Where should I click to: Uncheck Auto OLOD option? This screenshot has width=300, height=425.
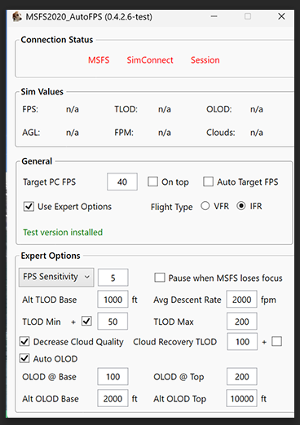(x=24, y=358)
